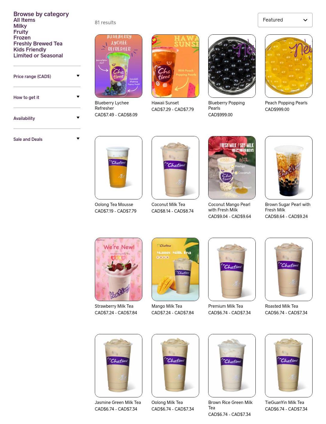Open the Hawaii Sunset product image

175,66
